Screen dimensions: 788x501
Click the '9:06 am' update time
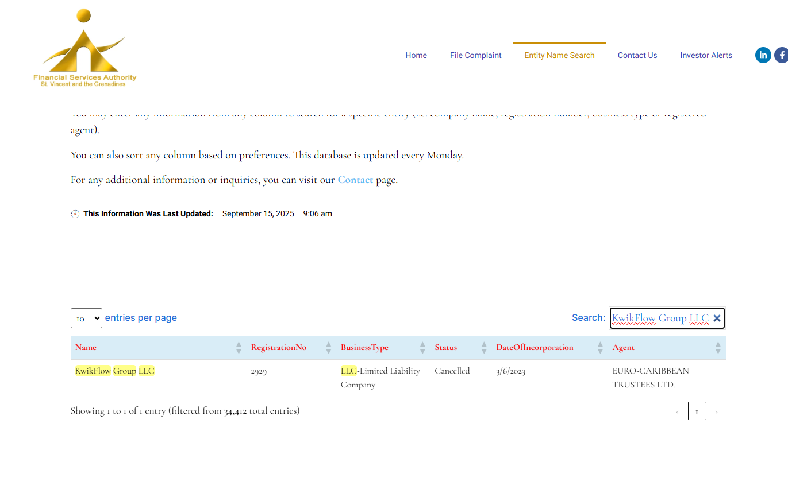(318, 214)
